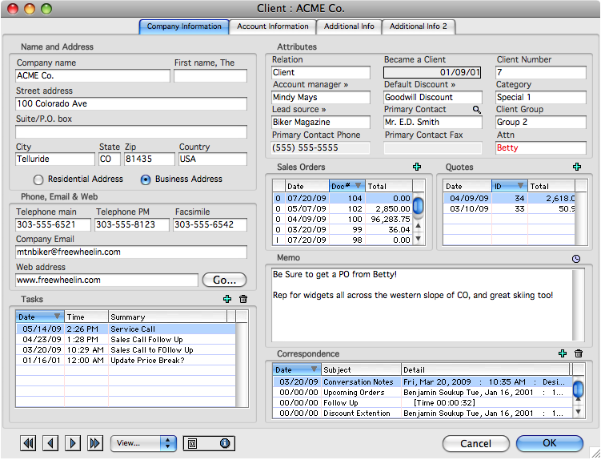Viewport: 601px width, 460px height.
Task: Open Primary Contact lookup magnifier icon
Action: [477, 109]
